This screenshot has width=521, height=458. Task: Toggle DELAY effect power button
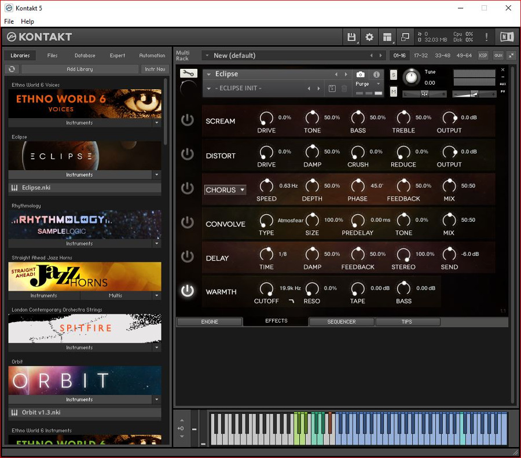(x=188, y=257)
